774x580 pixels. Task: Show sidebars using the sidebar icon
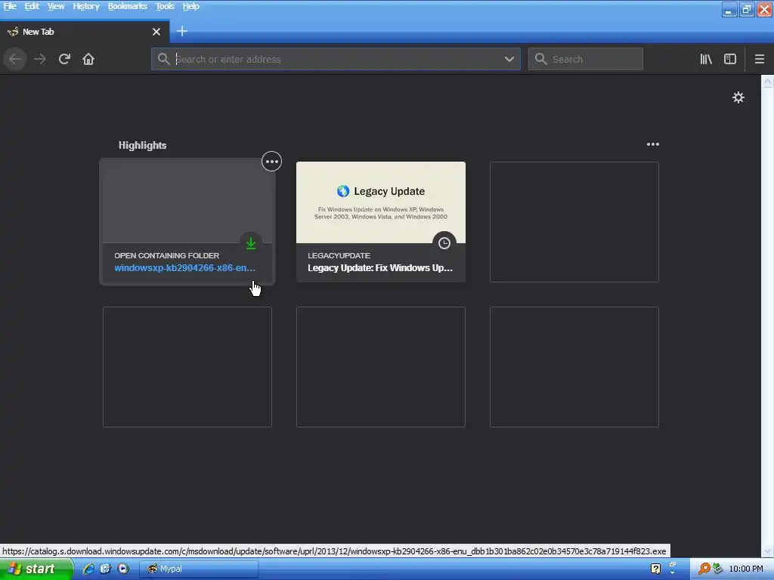click(730, 59)
